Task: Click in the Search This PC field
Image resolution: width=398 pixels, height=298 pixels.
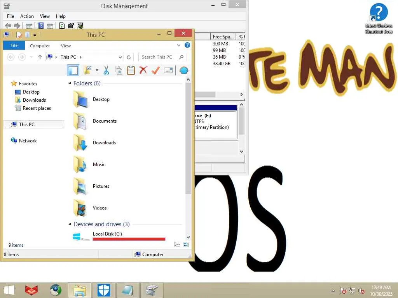Action: tap(162, 57)
